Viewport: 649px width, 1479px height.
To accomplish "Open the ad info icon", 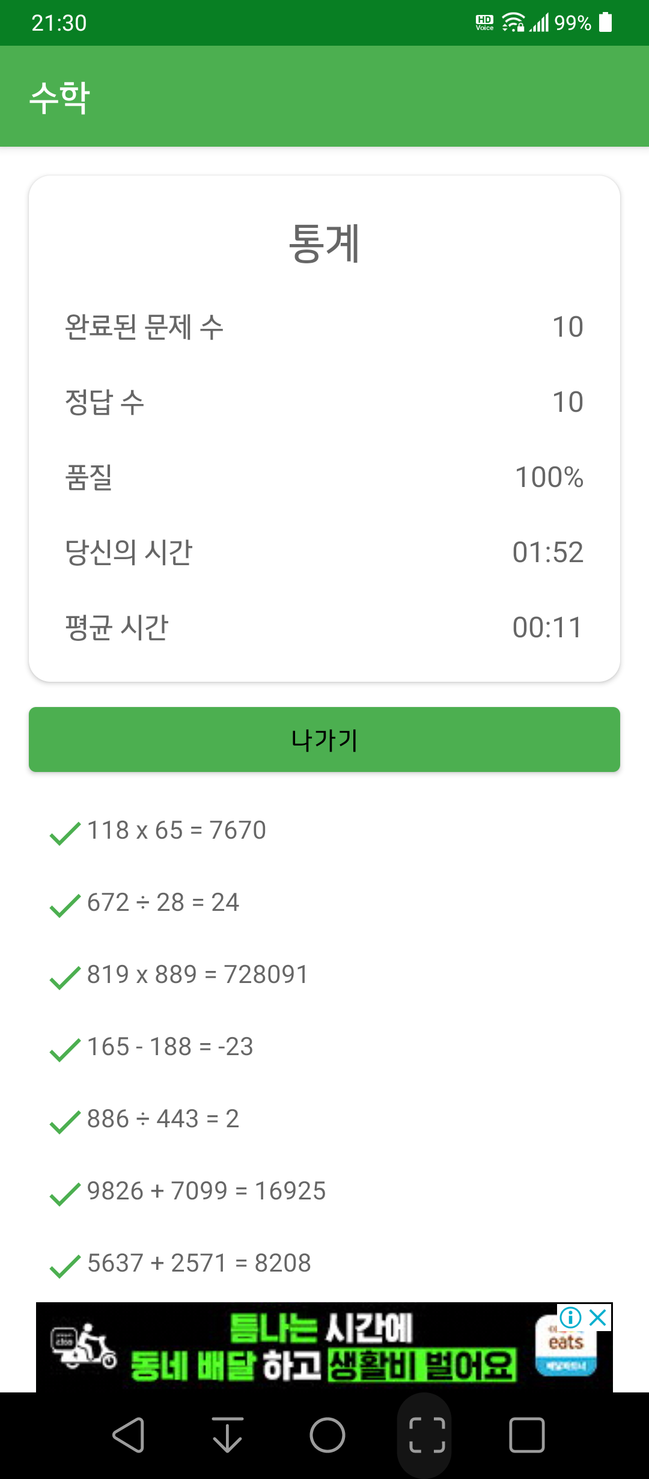I will [570, 1317].
